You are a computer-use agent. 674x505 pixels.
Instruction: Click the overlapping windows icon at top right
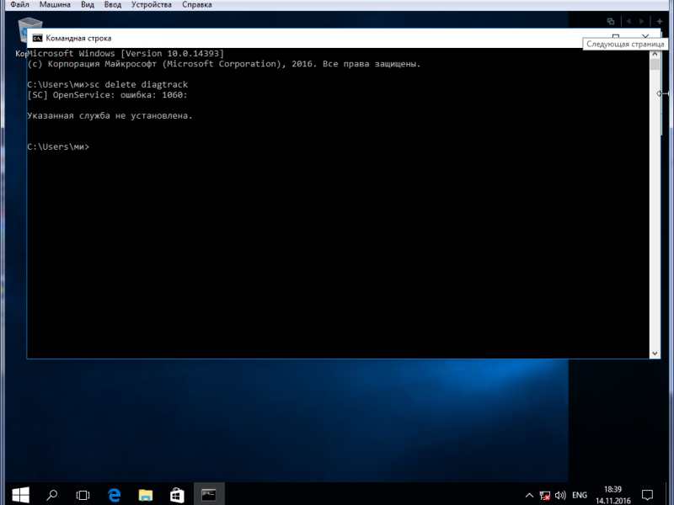(x=610, y=21)
